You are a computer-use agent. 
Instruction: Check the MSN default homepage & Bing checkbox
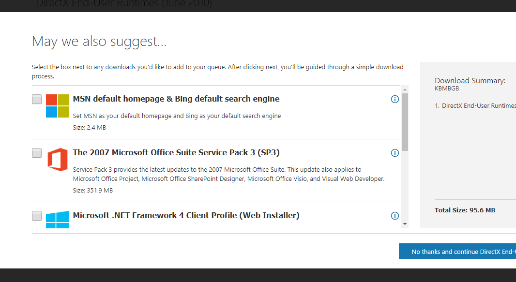37,99
